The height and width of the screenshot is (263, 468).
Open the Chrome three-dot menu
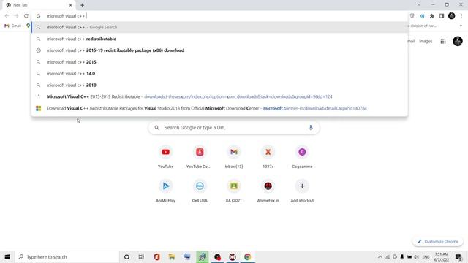(461, 16)
